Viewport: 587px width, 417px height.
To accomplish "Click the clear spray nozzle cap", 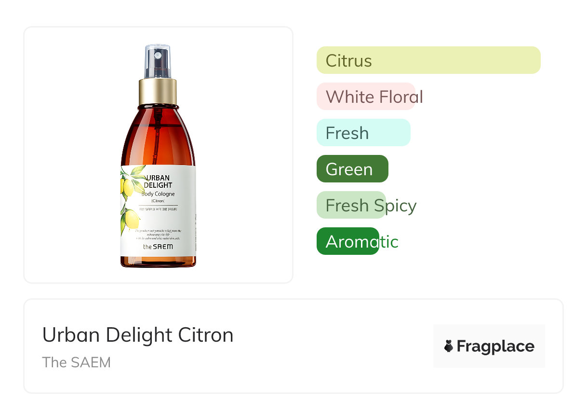I will (x=158, y=61).
